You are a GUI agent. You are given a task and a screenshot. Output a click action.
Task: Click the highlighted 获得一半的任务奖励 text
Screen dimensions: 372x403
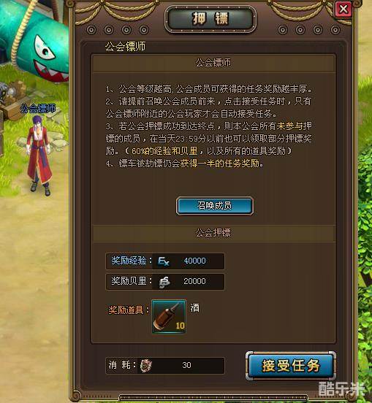pos(219,164)
